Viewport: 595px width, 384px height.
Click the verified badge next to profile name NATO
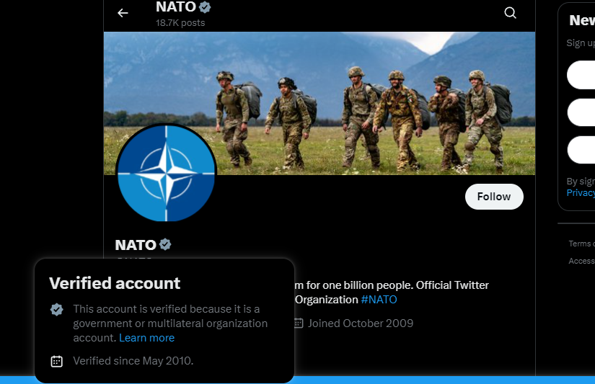pos(165,244)
